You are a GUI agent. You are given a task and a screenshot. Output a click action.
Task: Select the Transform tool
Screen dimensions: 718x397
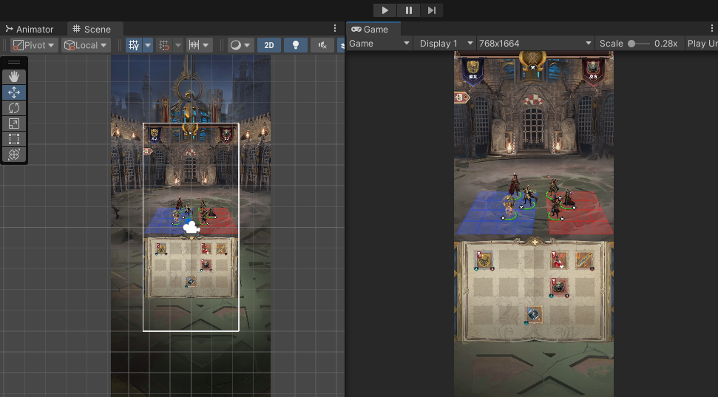[x=14, y=155]
